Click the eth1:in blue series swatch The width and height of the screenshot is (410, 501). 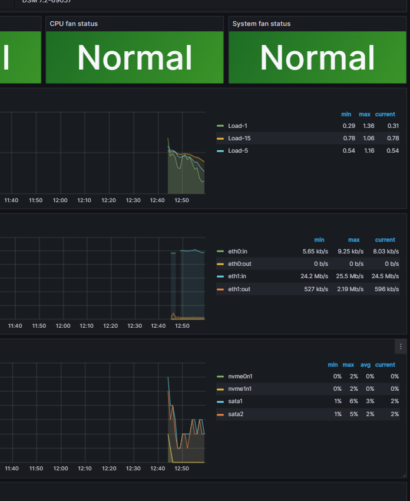(x=220, y=276)
